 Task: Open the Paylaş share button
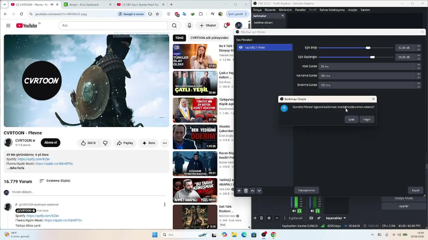pyautogui.click(x=125, y=143)
